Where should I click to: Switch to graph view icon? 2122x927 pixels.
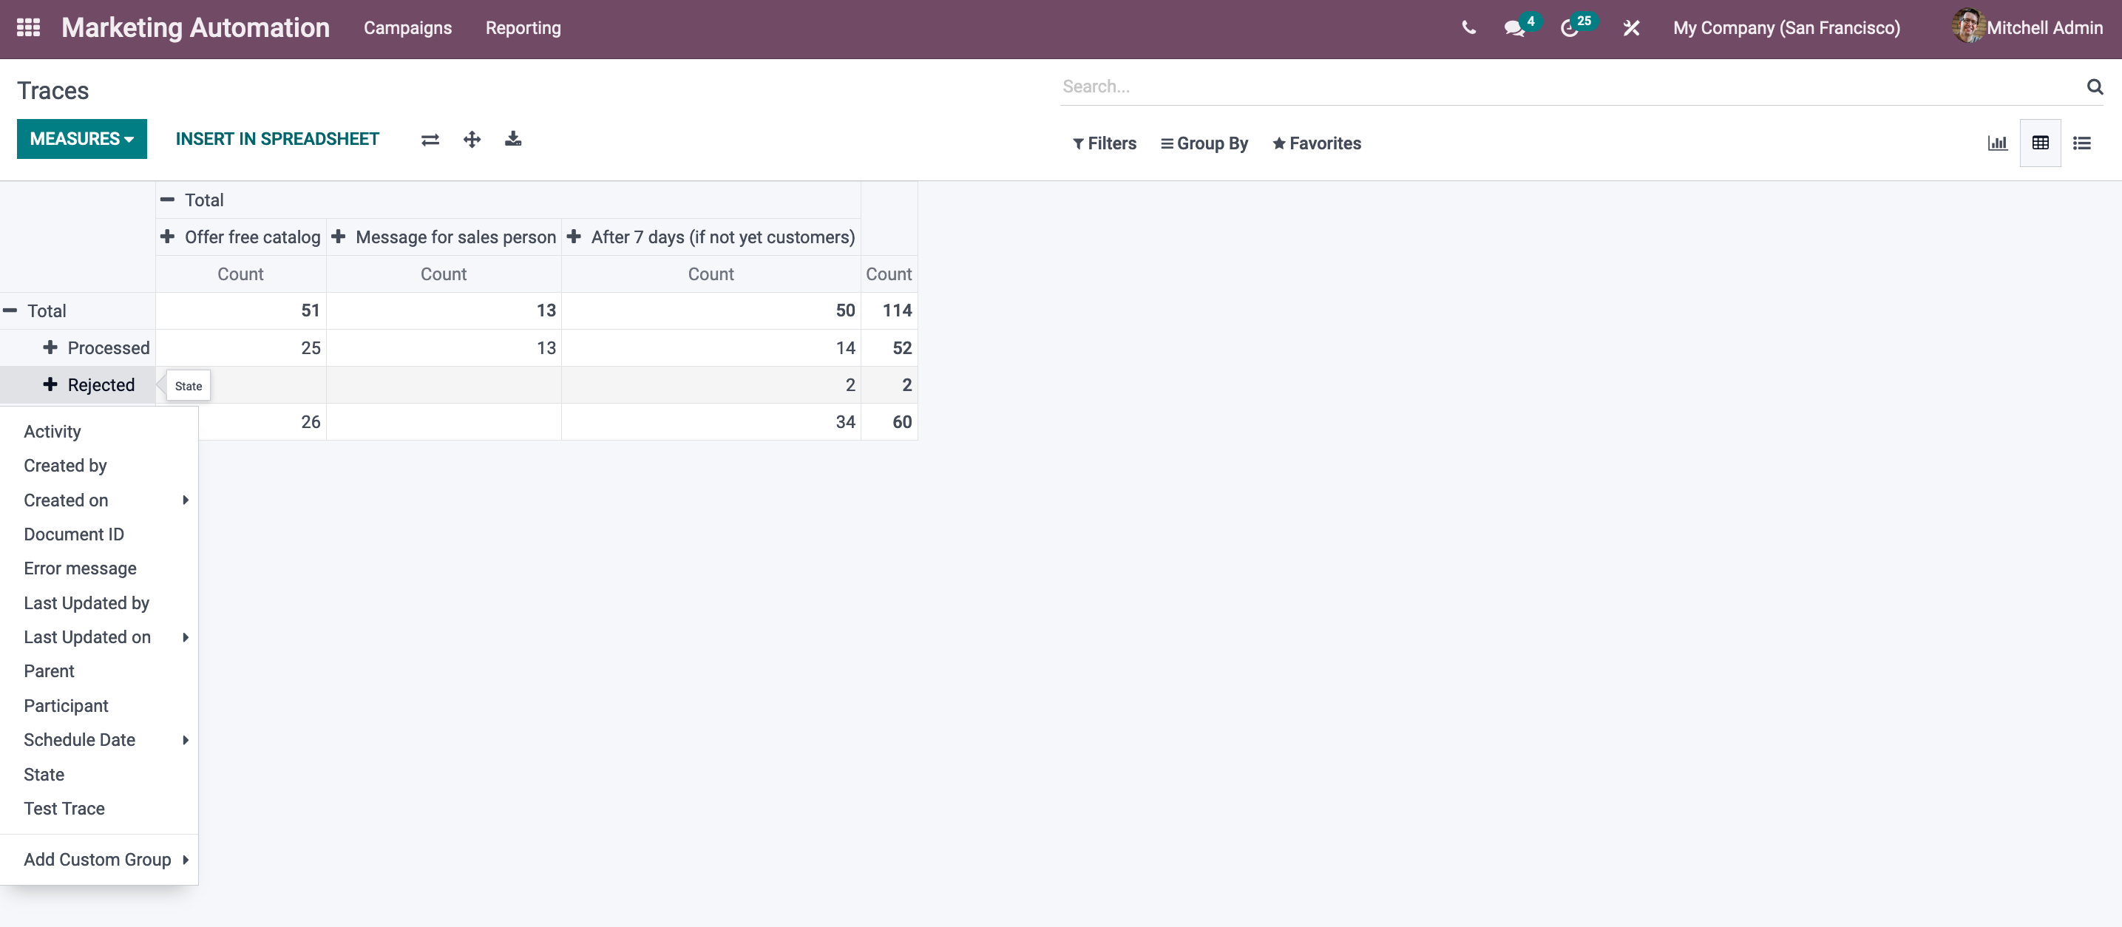pyautogui.click(x=1997, y=143)
